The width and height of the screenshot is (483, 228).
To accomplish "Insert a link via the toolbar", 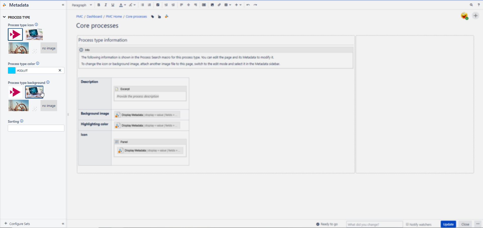I will (x=219, y=5).
